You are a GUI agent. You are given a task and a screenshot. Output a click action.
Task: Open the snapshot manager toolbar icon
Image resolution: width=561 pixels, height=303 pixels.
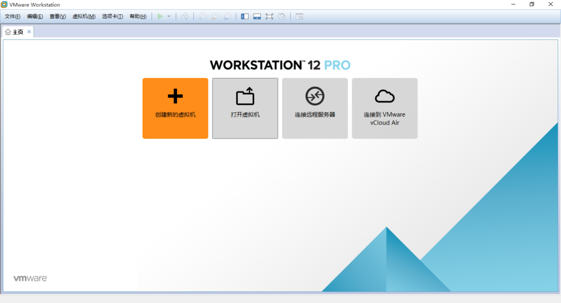click(227, 16)
